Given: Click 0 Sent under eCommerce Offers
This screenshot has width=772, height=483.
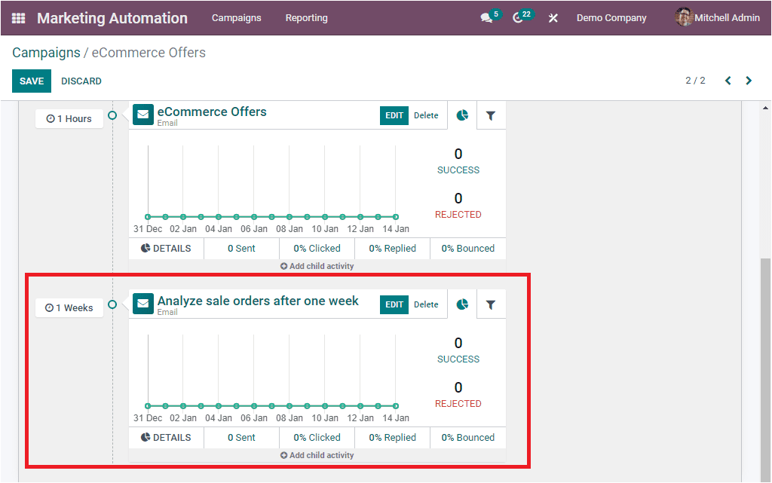Looking at the screenshot, I should pyautogui.click(x=241, y=249).
